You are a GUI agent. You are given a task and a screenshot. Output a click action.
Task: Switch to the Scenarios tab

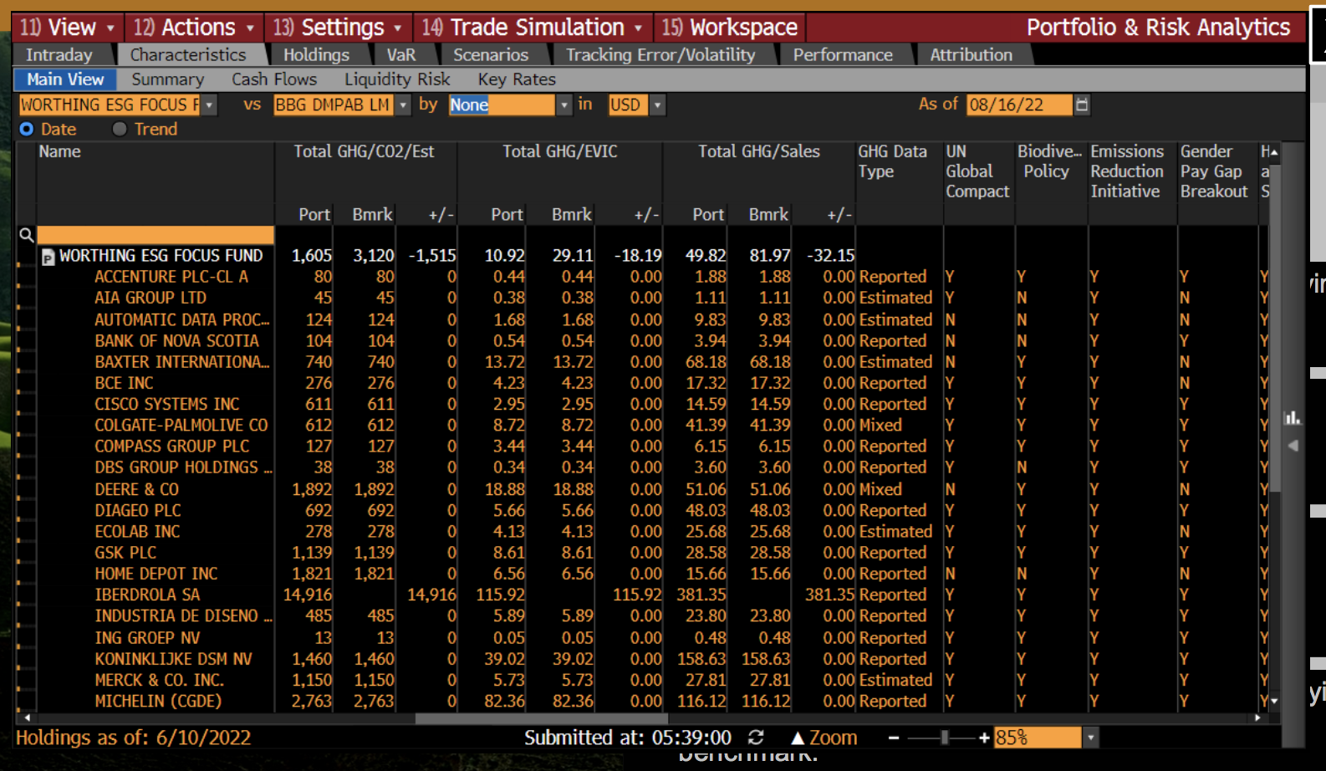pyautogui.click(x=491, y=55)
